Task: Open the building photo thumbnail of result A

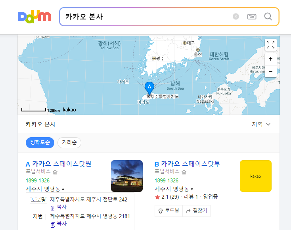Action: (x=127, y=176)
